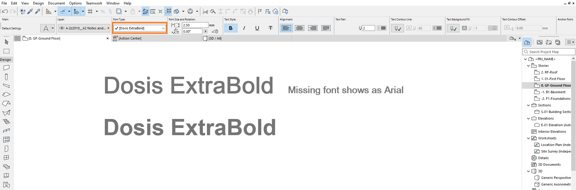Open the Layout Book in the Navigator
The height and width of the screenshot is (190, 576).
[x=549, y=42]
